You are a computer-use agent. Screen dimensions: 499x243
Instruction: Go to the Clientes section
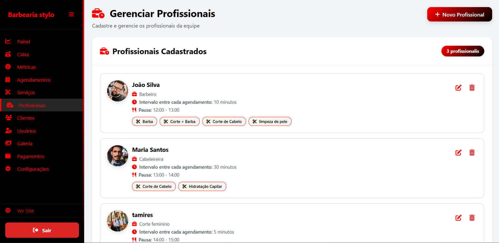pos(26,118)
